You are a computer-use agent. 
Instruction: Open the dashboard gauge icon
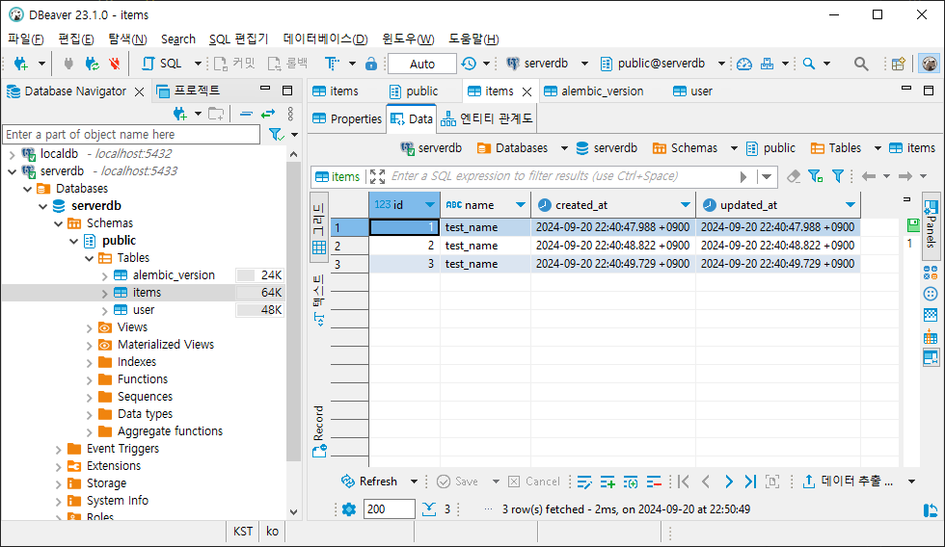744,64
